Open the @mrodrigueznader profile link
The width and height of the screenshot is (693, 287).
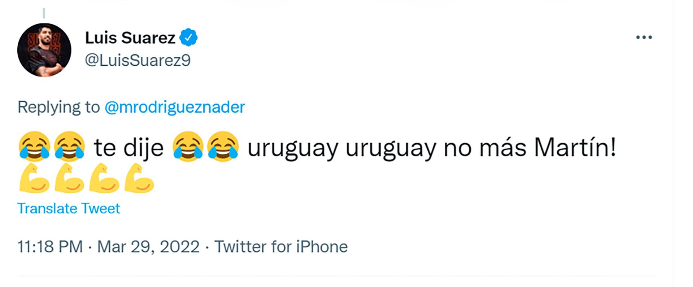[x=175, y=107]
